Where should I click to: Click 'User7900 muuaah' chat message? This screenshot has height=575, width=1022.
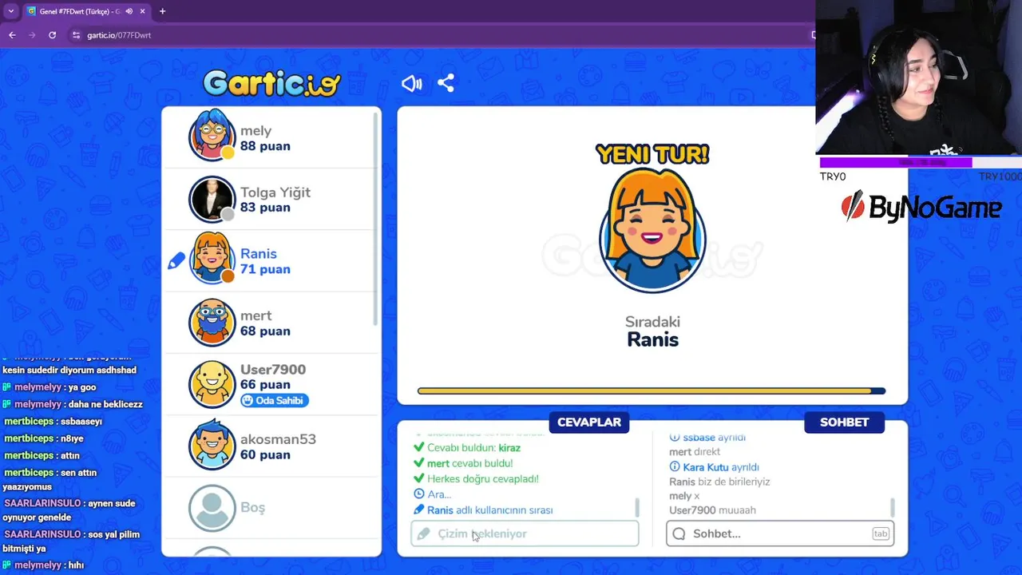point(712,510)
